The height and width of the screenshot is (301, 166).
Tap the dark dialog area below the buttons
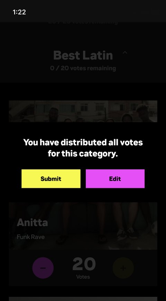(83, 195)
